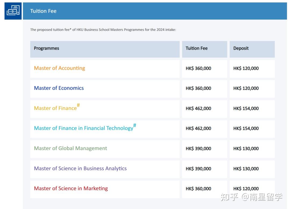This screenshot has height=209, width=290.
Task: Click the Business Analytics HK$ 390,000 fee
Action: click(198, 169)
